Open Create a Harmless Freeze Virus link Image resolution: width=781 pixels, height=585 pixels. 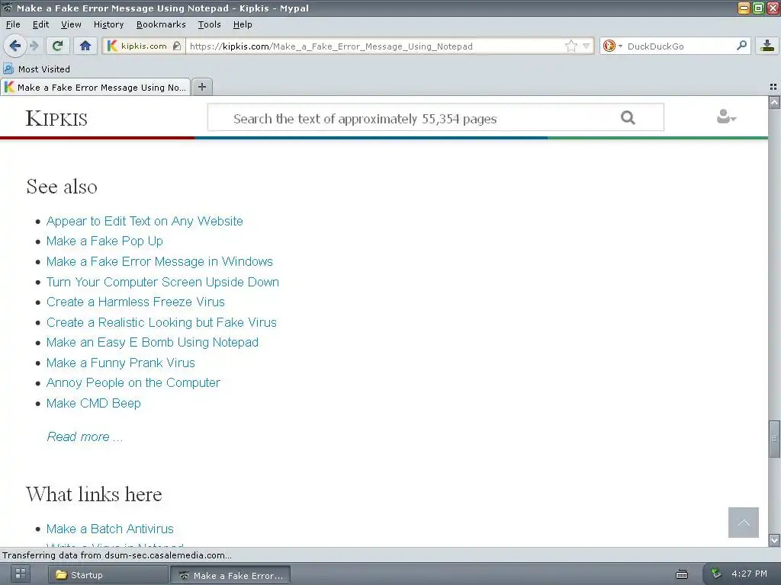136,302
